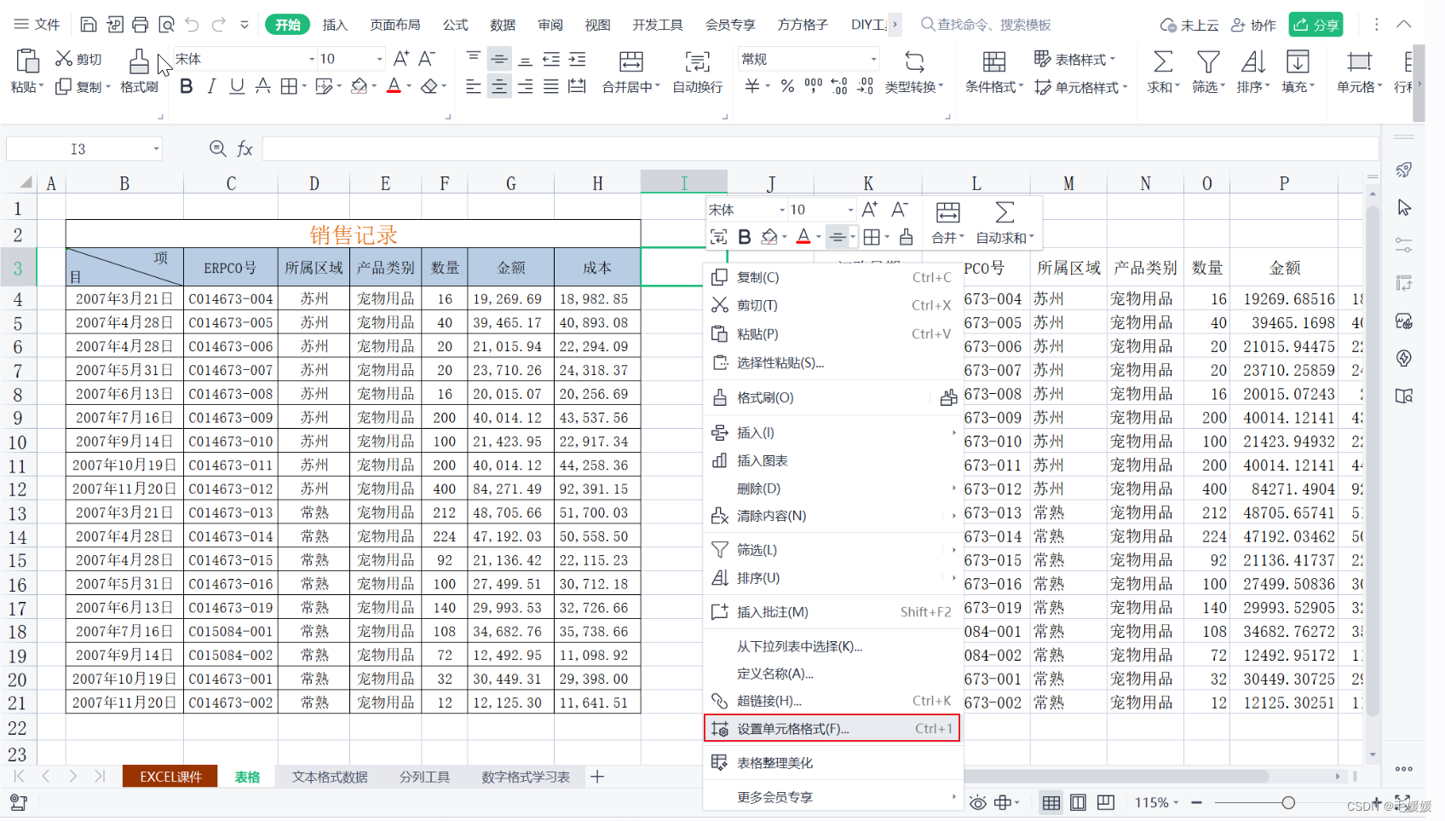Open the 插入 ribbon tab
This screenshot has width=1445, height=821.
coord(335,25)
